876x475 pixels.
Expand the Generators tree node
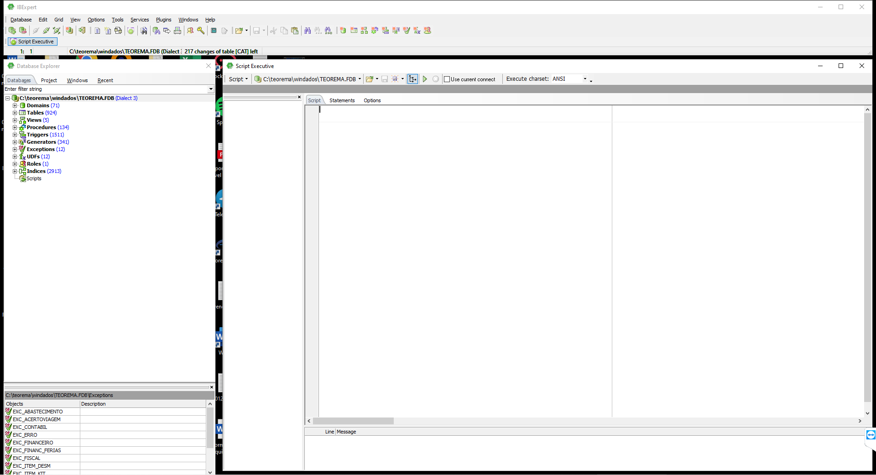pyautogui.click(x=15, y=142)
